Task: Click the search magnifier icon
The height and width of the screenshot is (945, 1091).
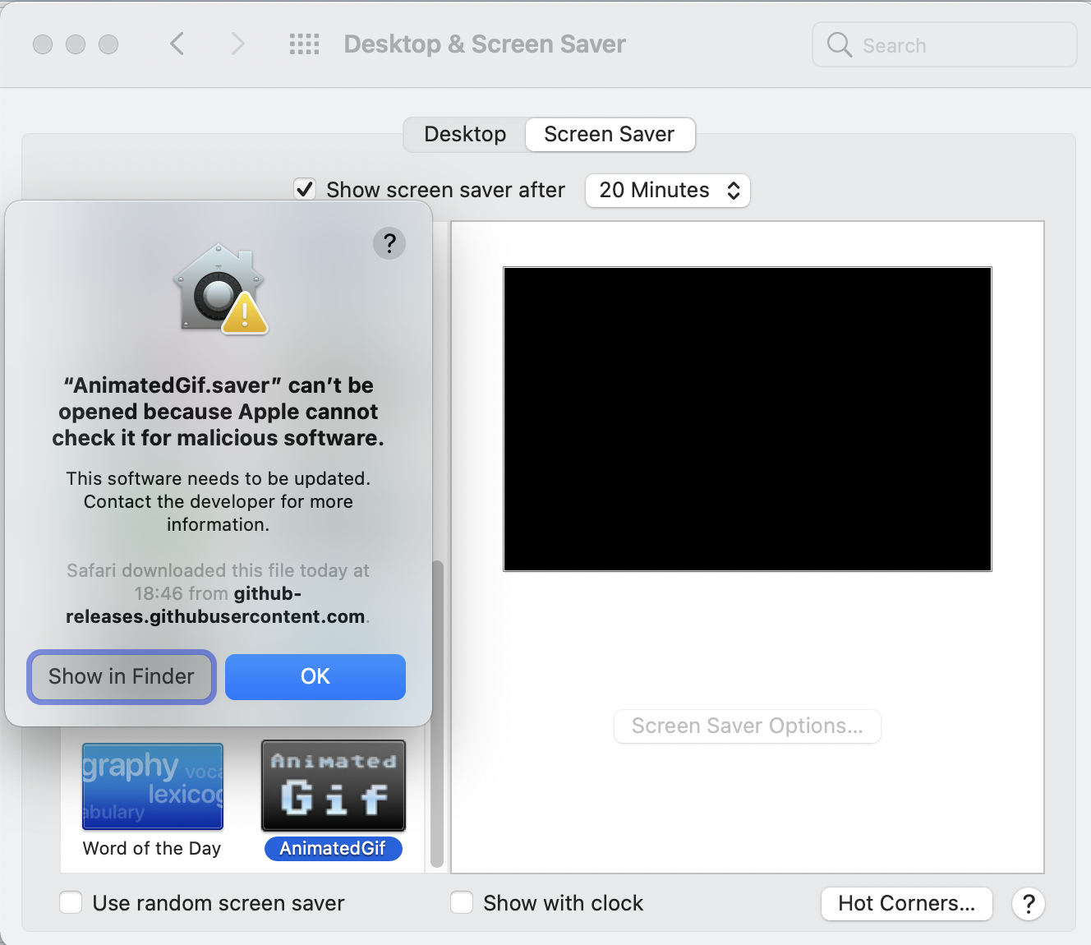Action: [x=839, y=44]
